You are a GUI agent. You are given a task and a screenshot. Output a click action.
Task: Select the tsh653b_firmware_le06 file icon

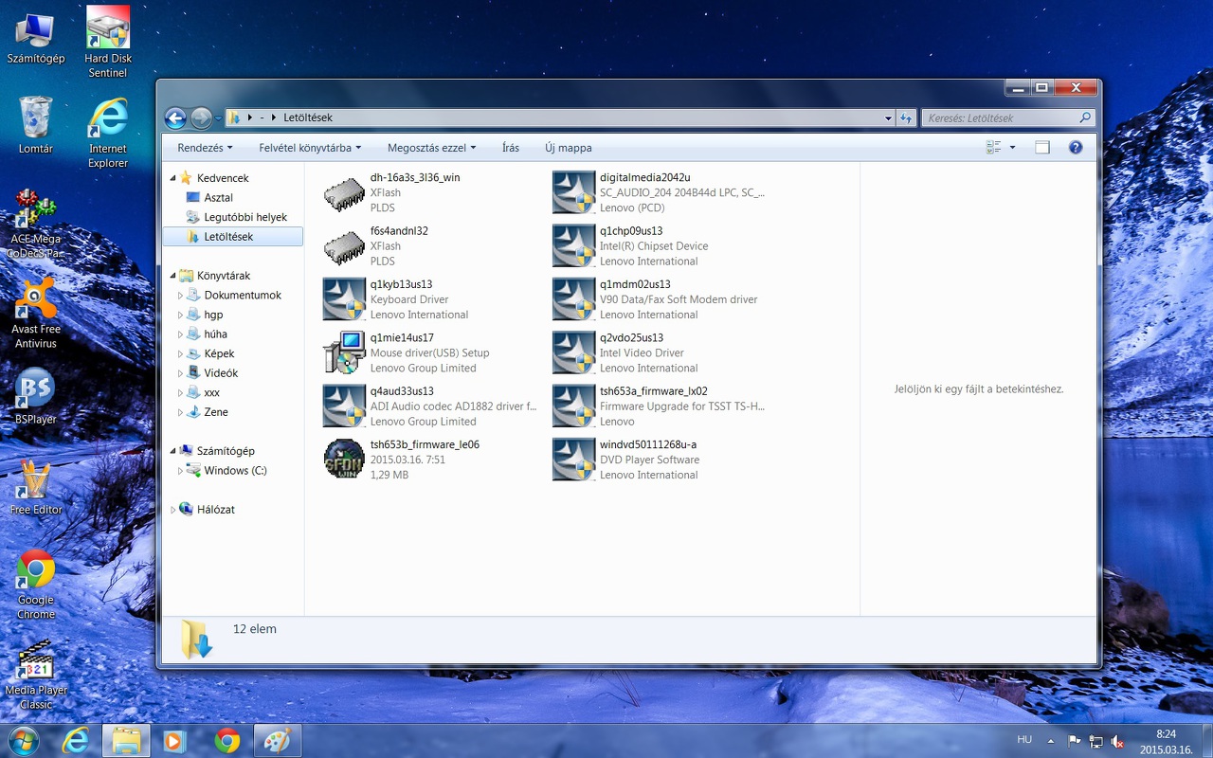click(344, 460)
